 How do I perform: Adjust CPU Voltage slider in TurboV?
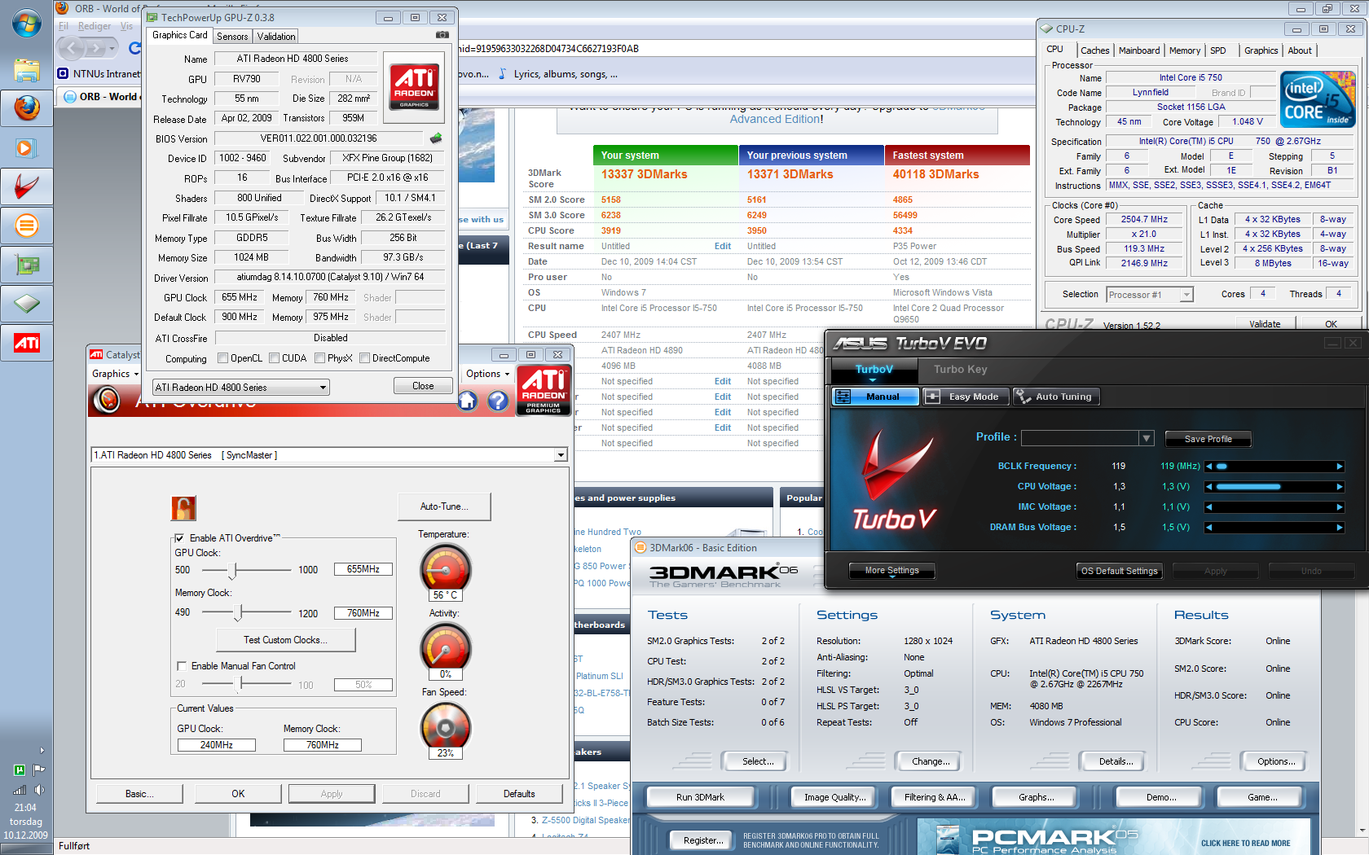1274,487
